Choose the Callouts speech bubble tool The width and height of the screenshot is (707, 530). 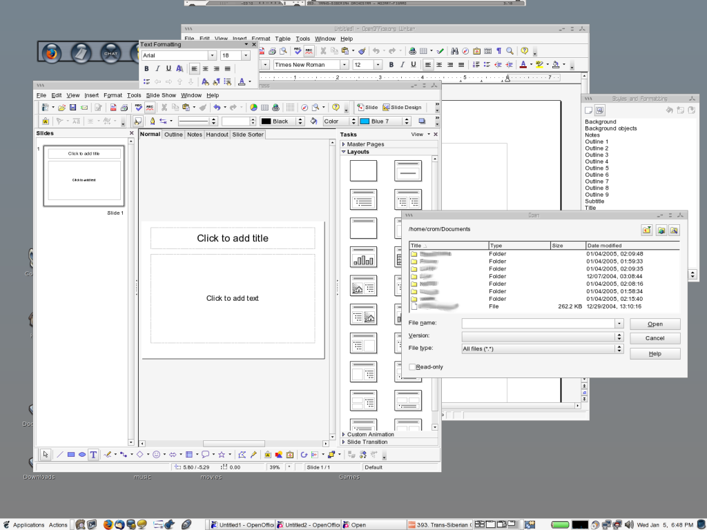point(205,455)
